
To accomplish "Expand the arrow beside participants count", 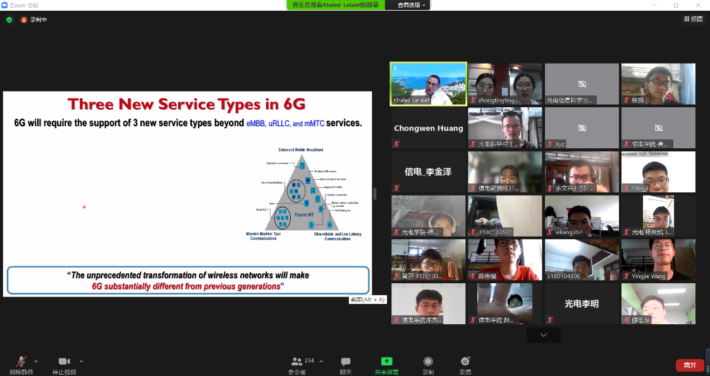I will tap(321, 361).
